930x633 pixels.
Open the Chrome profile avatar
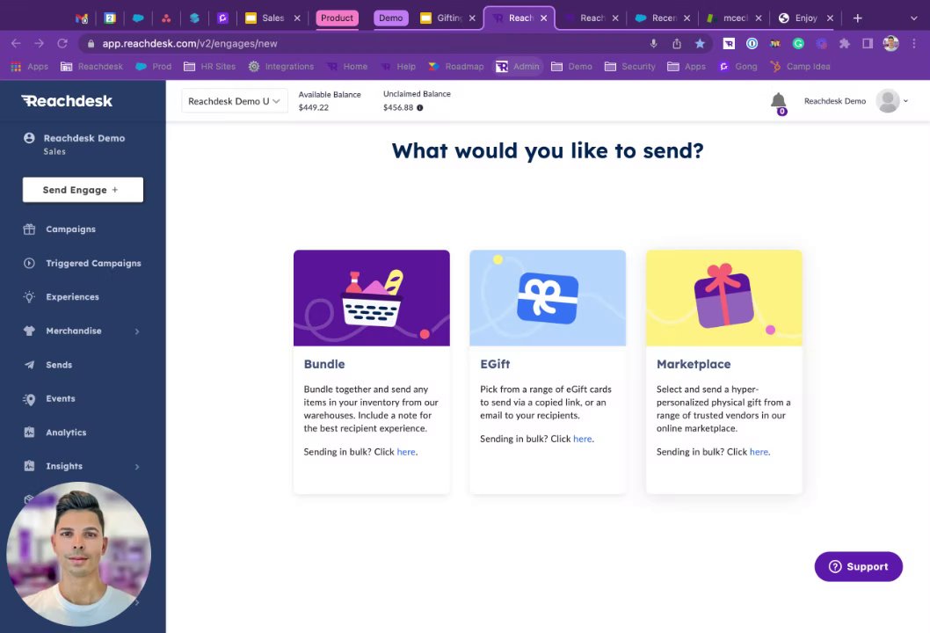890,43
